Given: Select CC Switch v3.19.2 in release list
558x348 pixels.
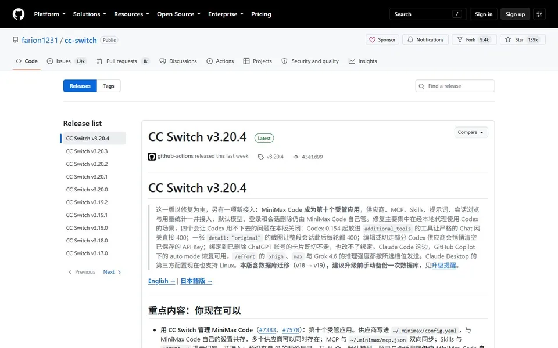Looking at the screenshot, I should (x=87, y=202).
